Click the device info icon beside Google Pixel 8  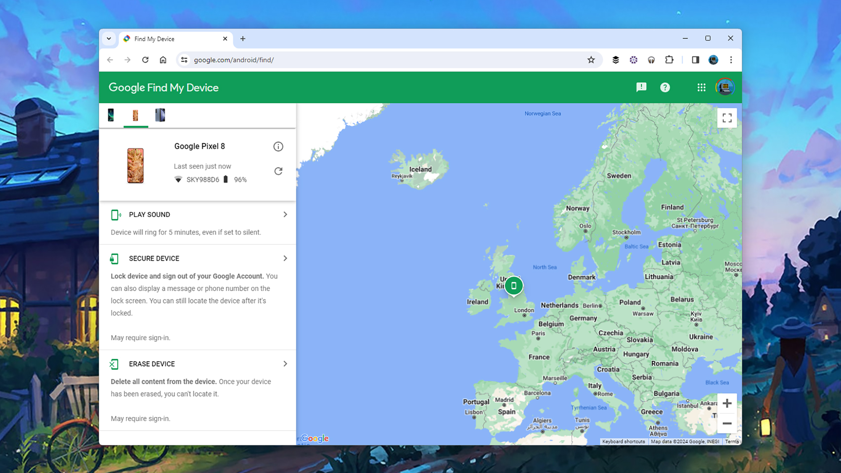pos(278,146)
